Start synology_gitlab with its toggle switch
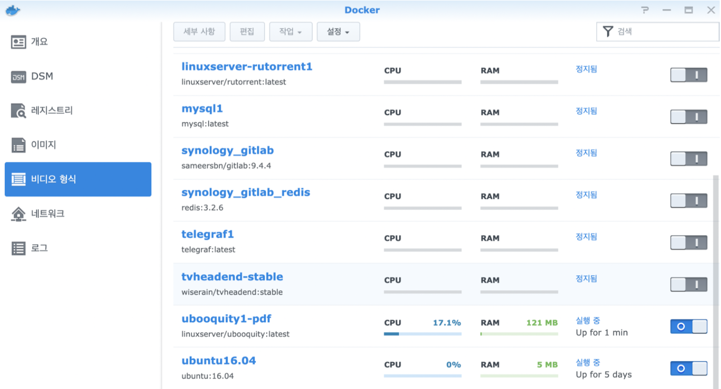721x389 pixels. (x=689, y=159)
